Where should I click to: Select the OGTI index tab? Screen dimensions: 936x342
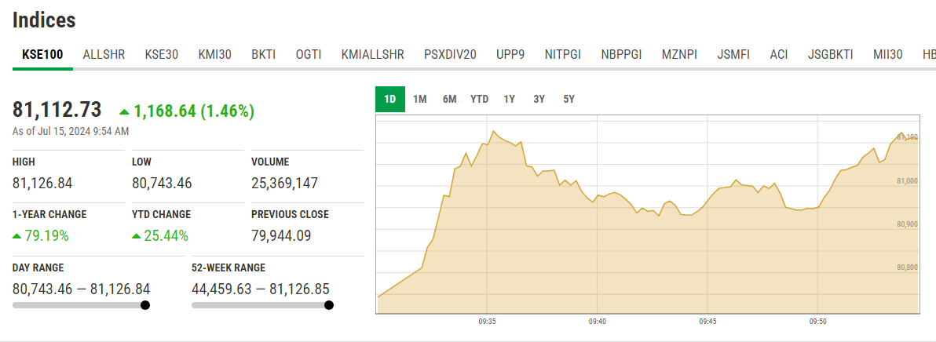pos(309,55)
